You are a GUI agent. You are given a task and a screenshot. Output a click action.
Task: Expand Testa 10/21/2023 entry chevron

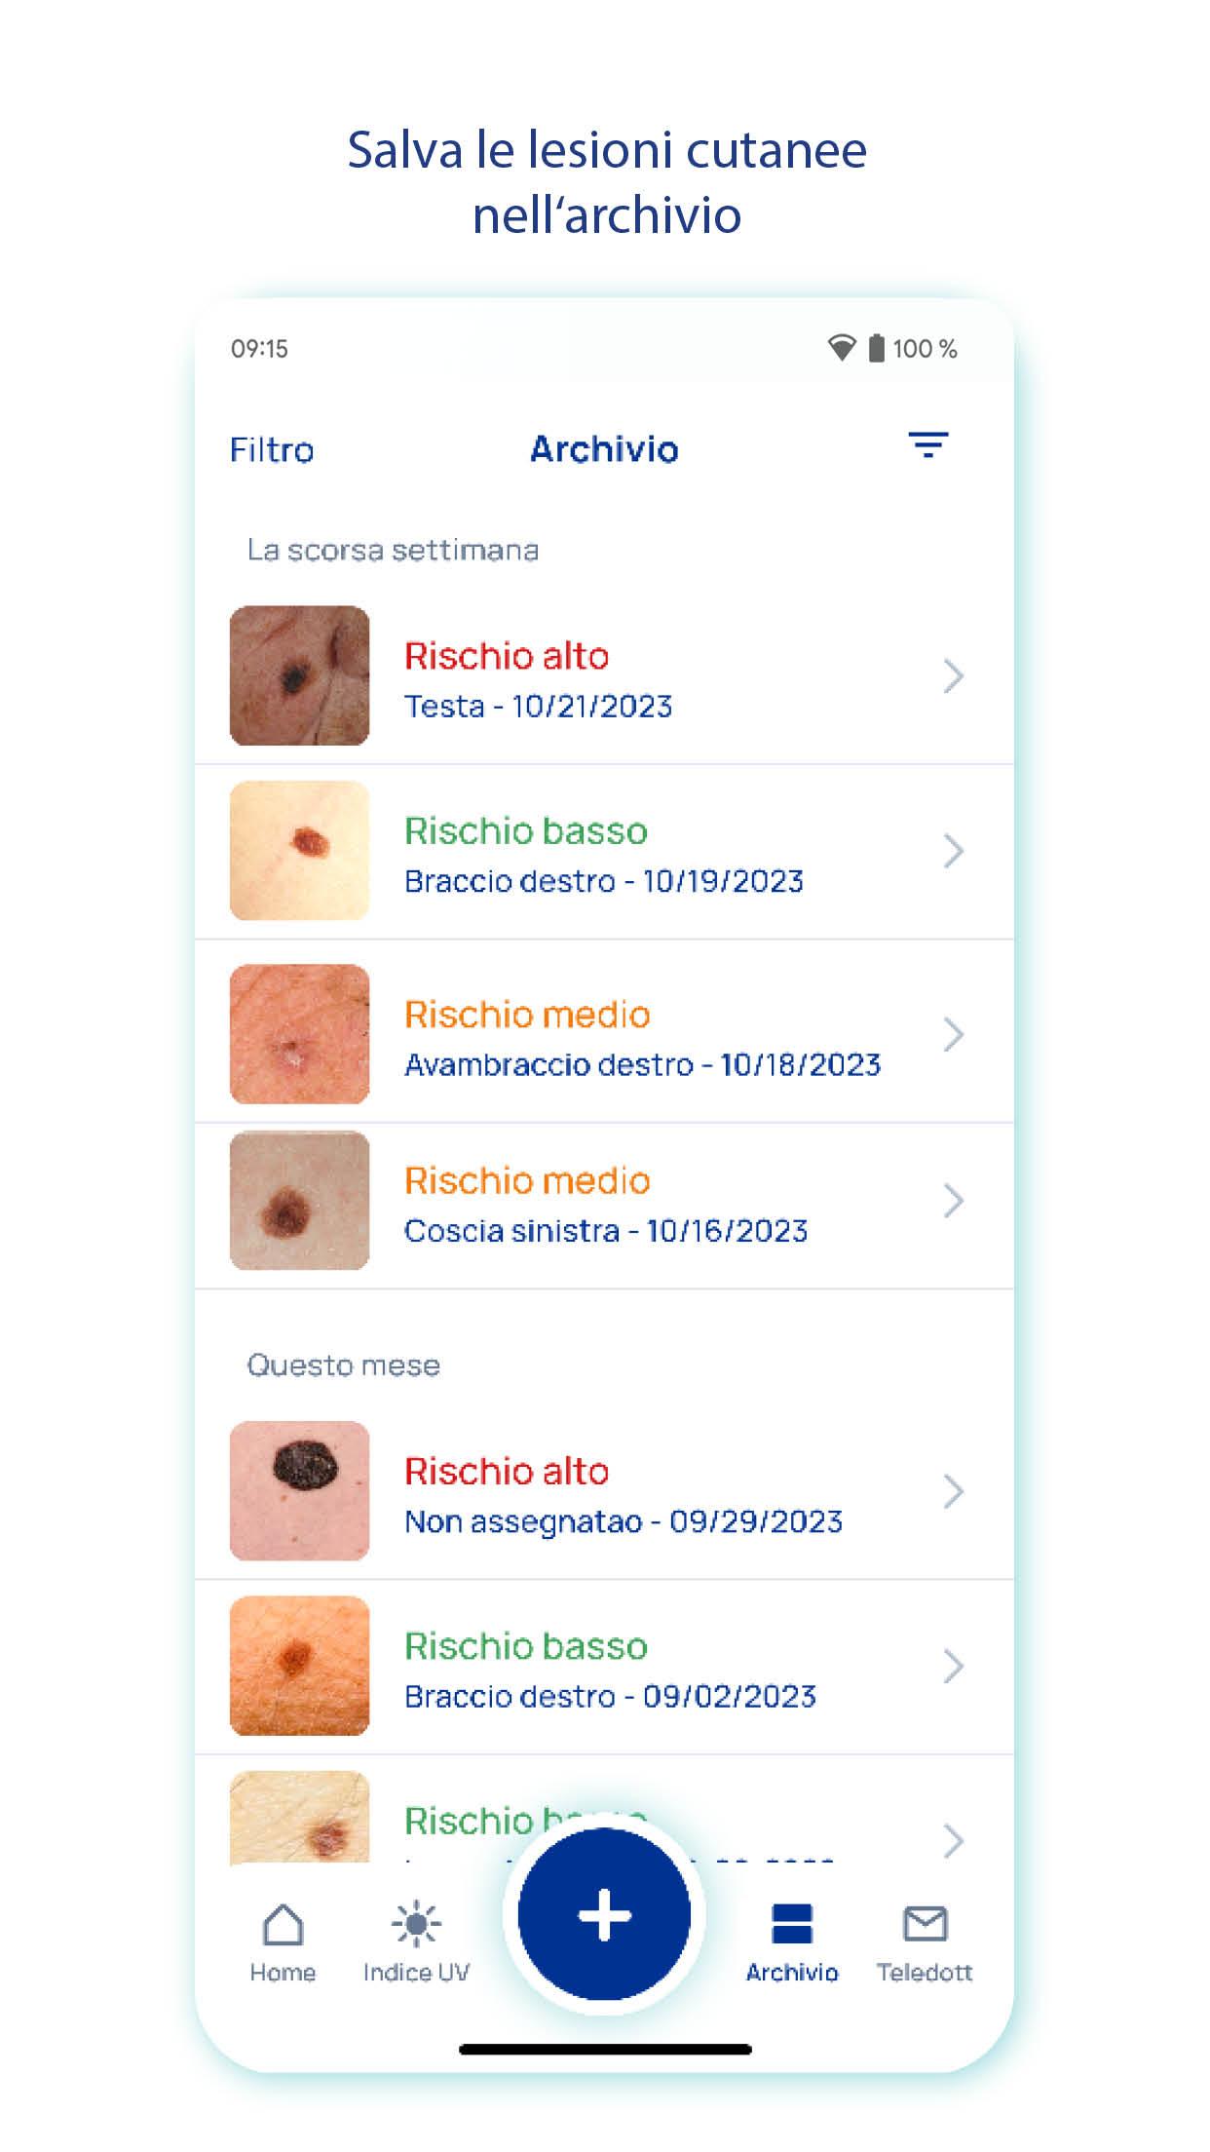pos(953,675)
